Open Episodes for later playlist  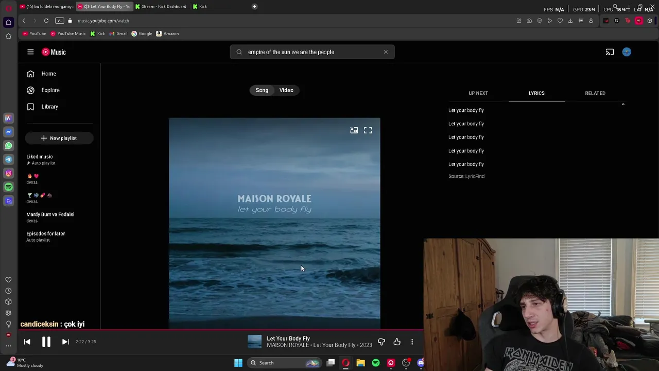tap(46, 233)
